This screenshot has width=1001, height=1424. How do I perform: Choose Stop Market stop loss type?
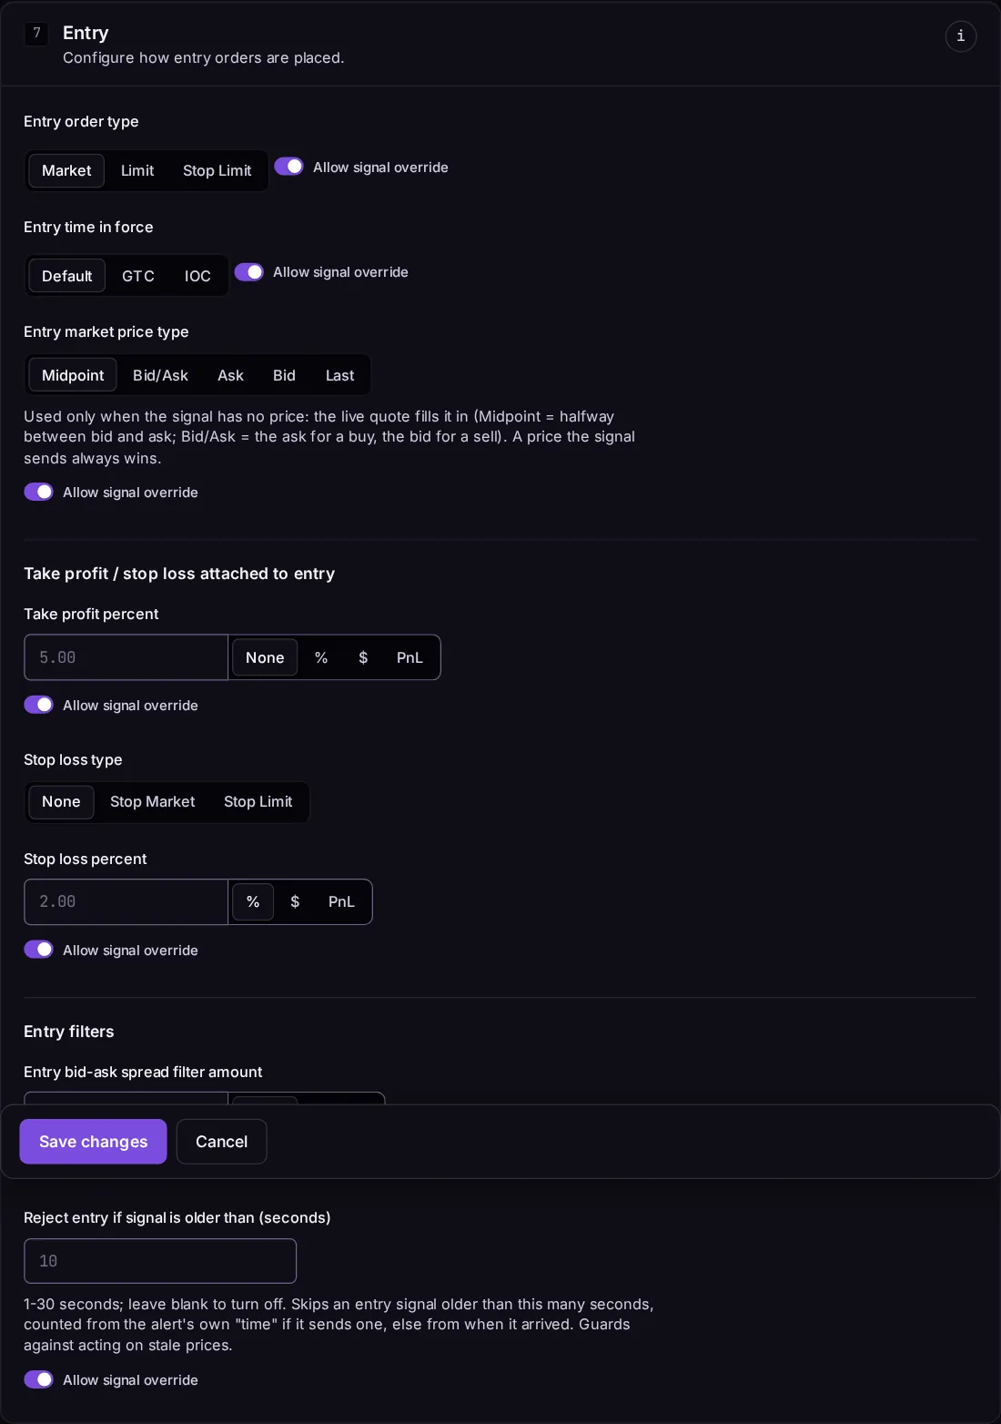(153, 802)
